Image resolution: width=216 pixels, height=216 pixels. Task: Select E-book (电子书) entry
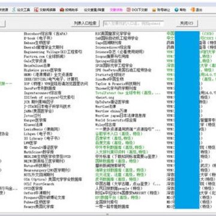coord(38,38)
